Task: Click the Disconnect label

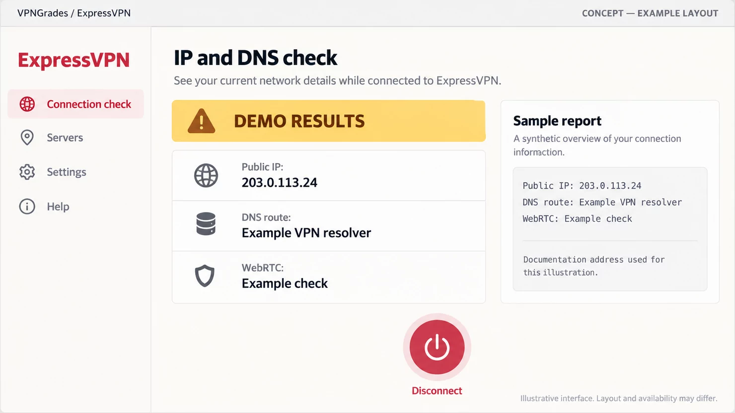Action: (437, 391)
